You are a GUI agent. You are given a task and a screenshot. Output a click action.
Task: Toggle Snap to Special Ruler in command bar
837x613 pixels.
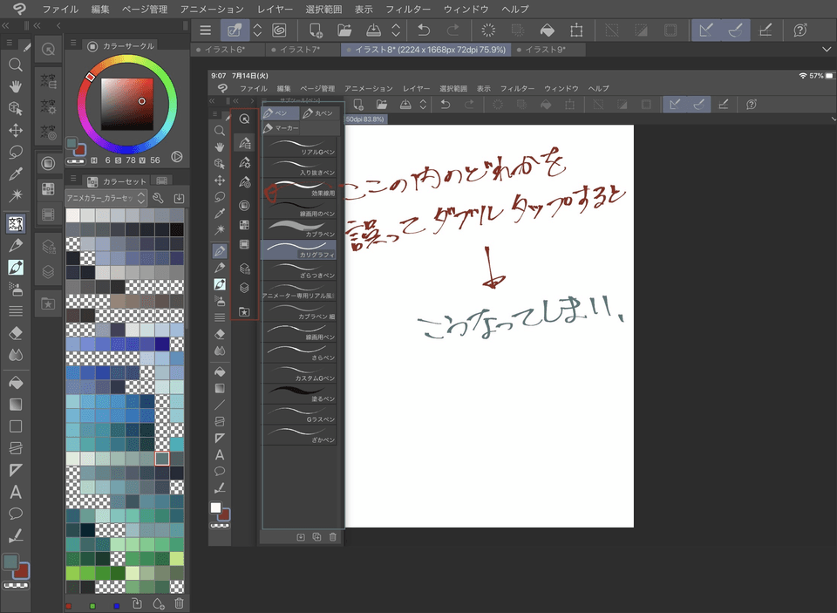pos(736,31)
